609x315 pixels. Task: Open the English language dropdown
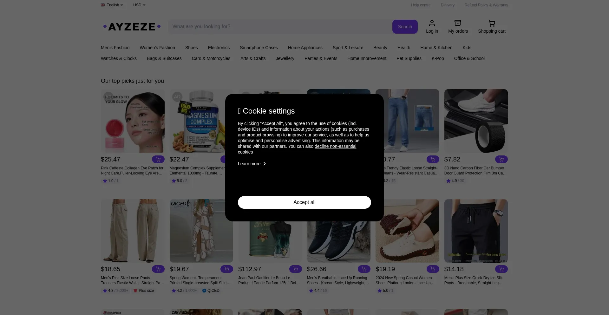click(x=112, y=5)
